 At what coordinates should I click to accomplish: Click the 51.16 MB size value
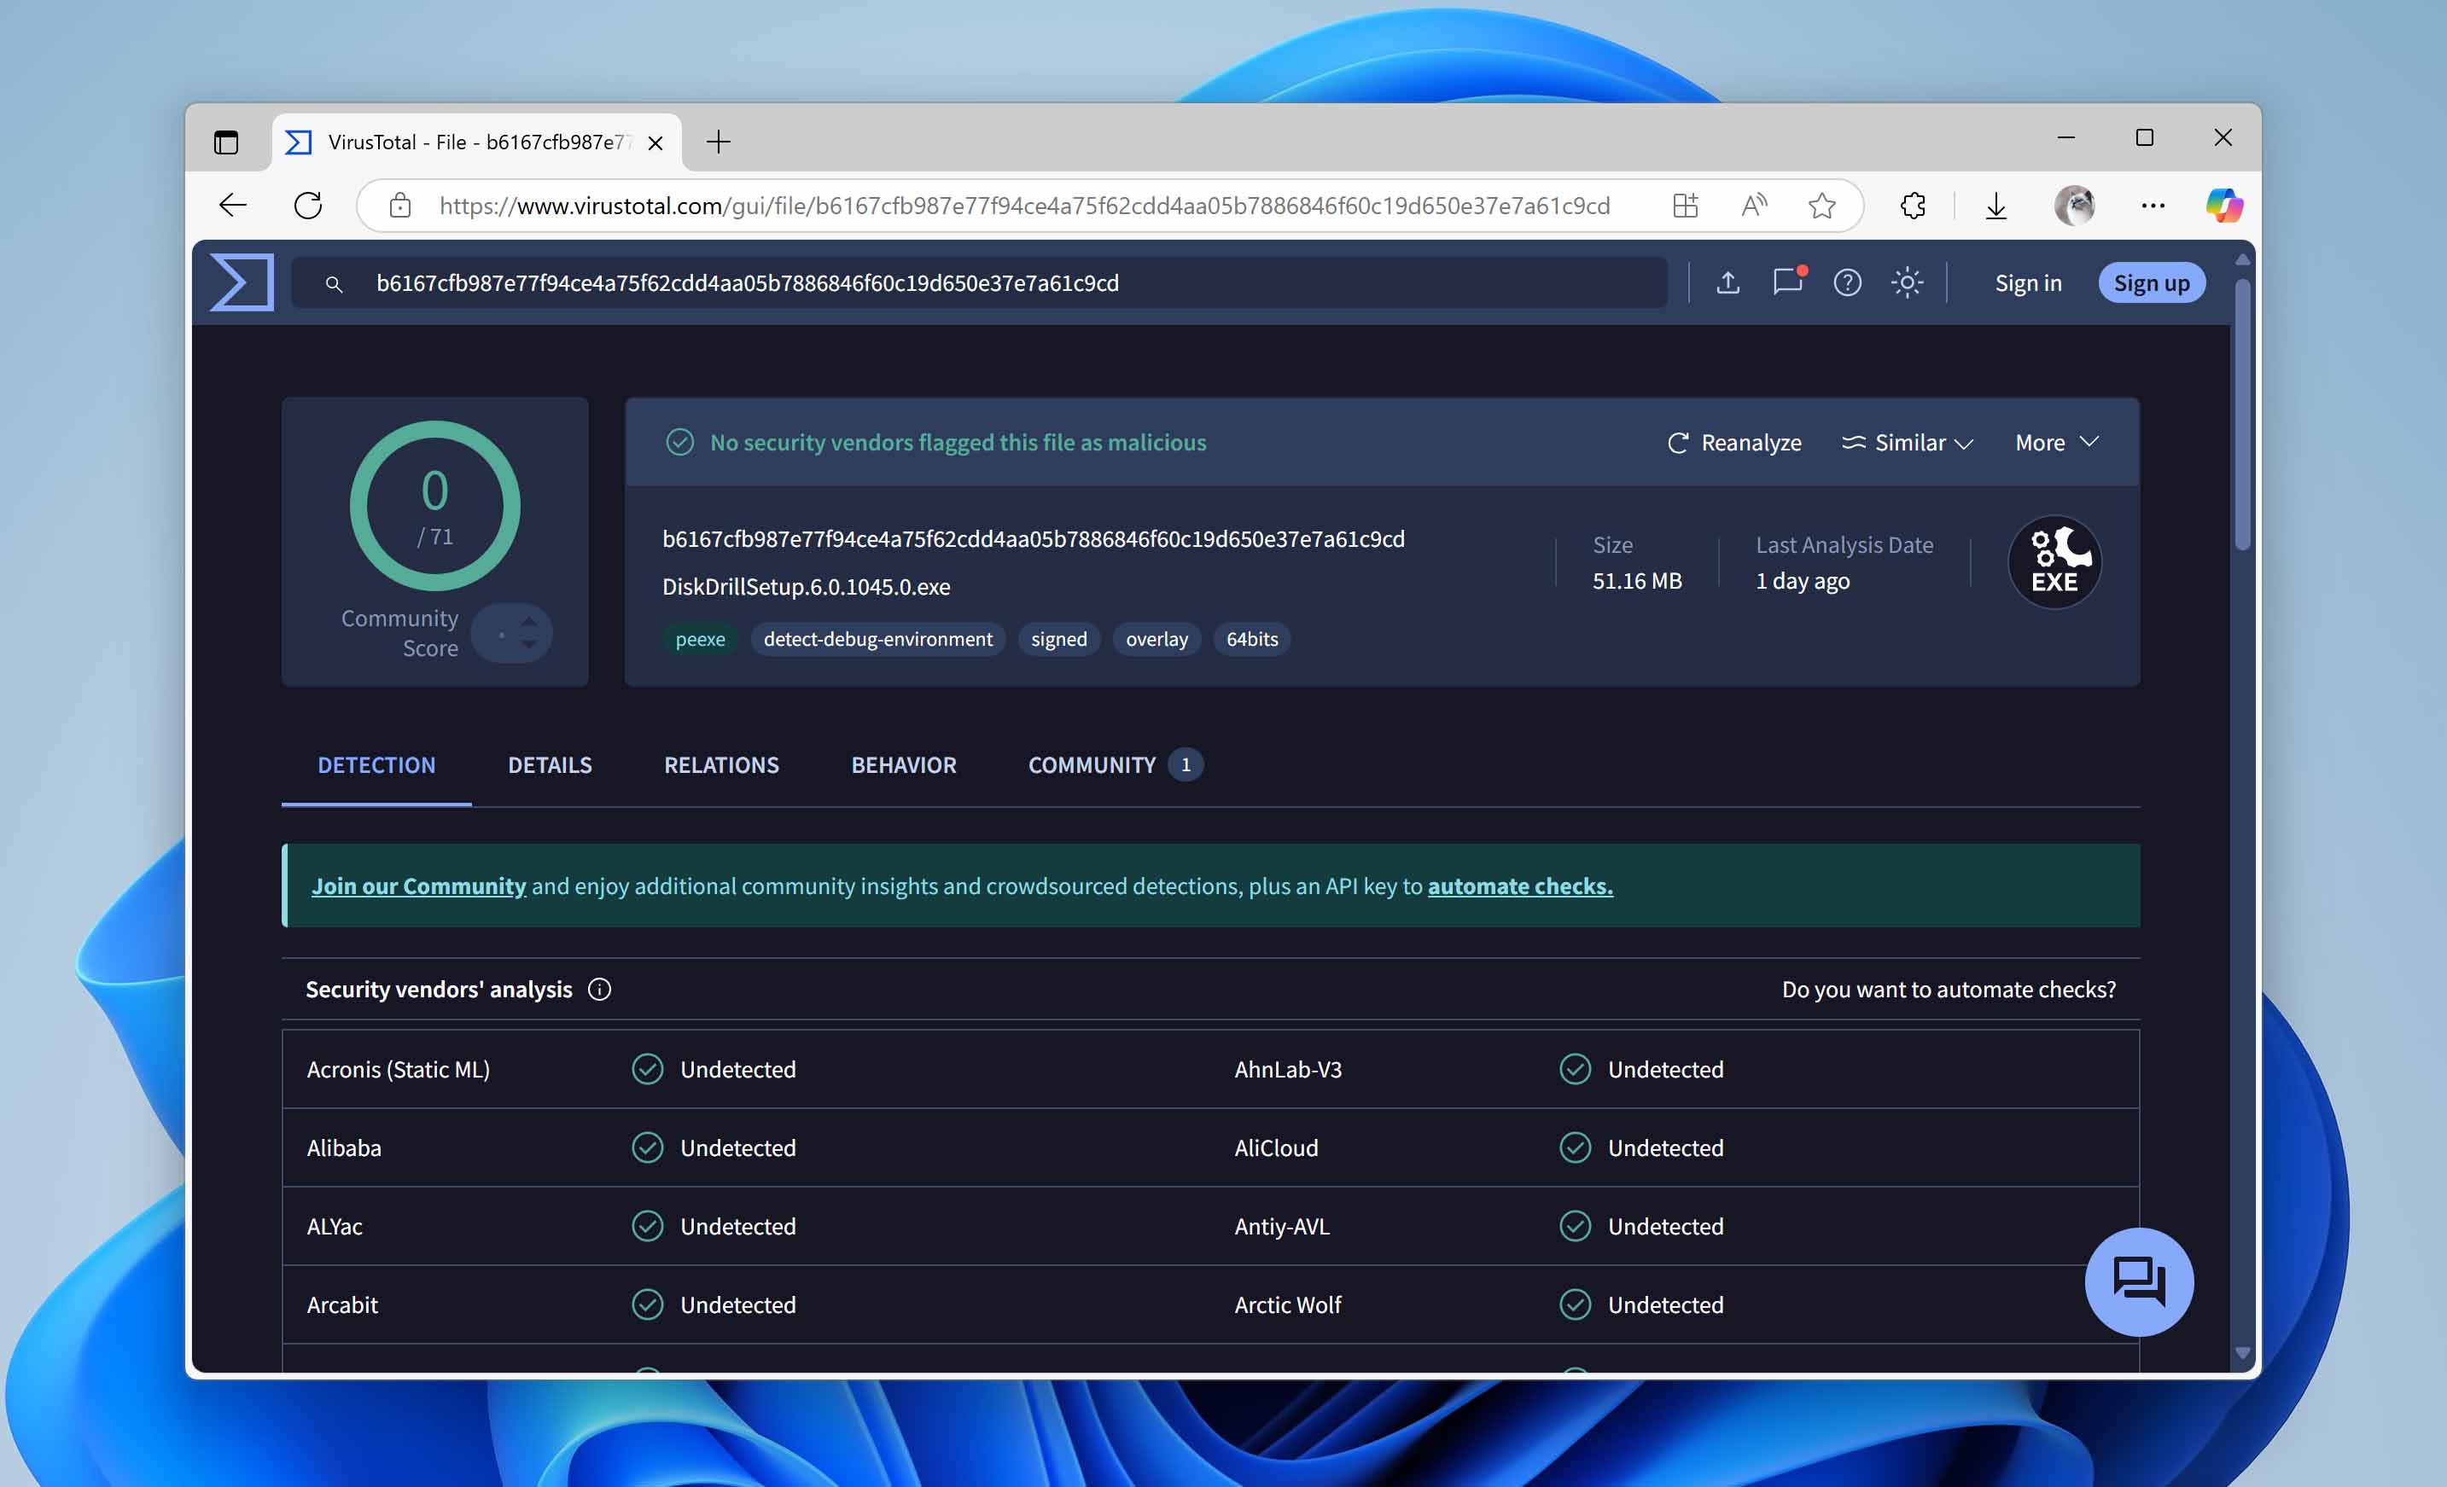tap(1637, 581)
